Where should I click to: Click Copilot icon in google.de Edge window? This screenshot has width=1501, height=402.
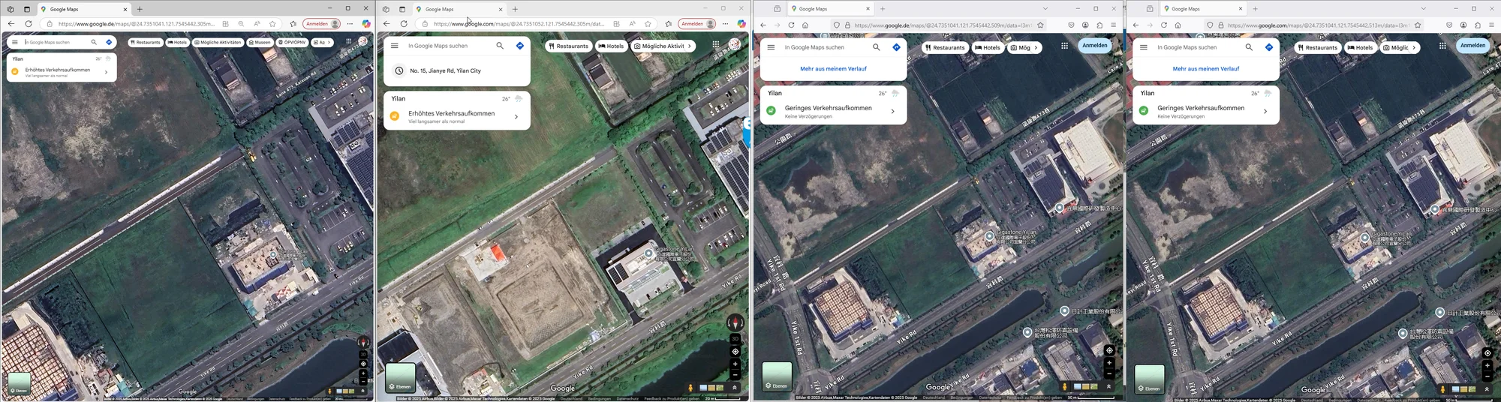click(x=366, y=24)
